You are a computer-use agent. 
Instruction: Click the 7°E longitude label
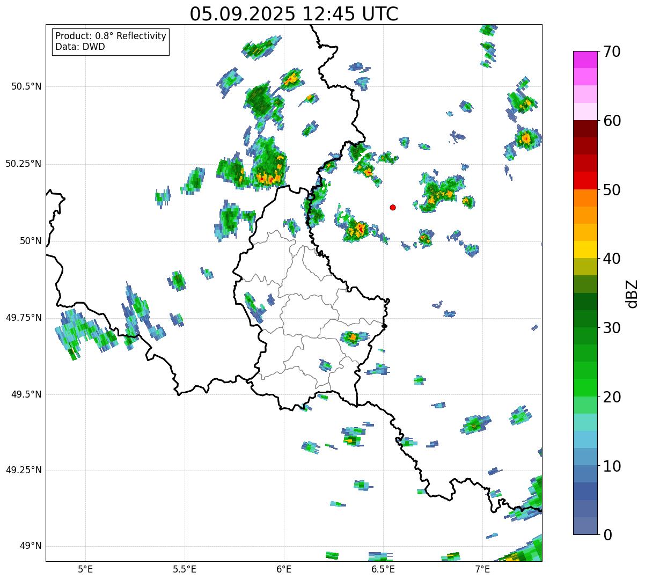pyautogui.click(x=482, y=569)
